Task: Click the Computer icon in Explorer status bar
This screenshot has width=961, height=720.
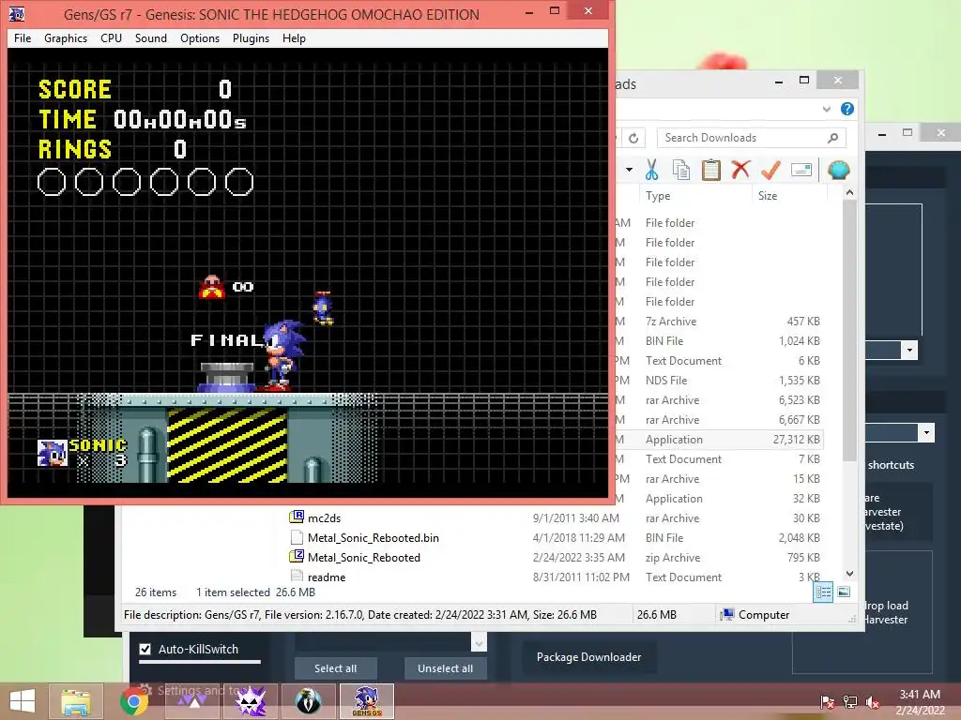Action: point(727,615)
